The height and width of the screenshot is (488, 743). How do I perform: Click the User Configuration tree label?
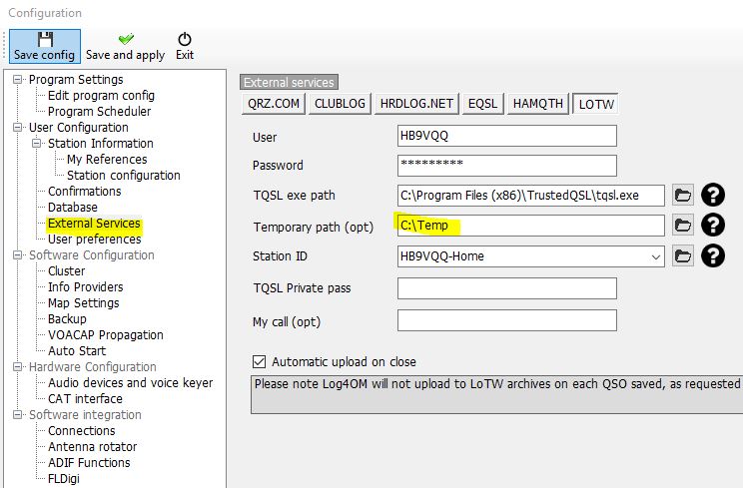point(79,128)
